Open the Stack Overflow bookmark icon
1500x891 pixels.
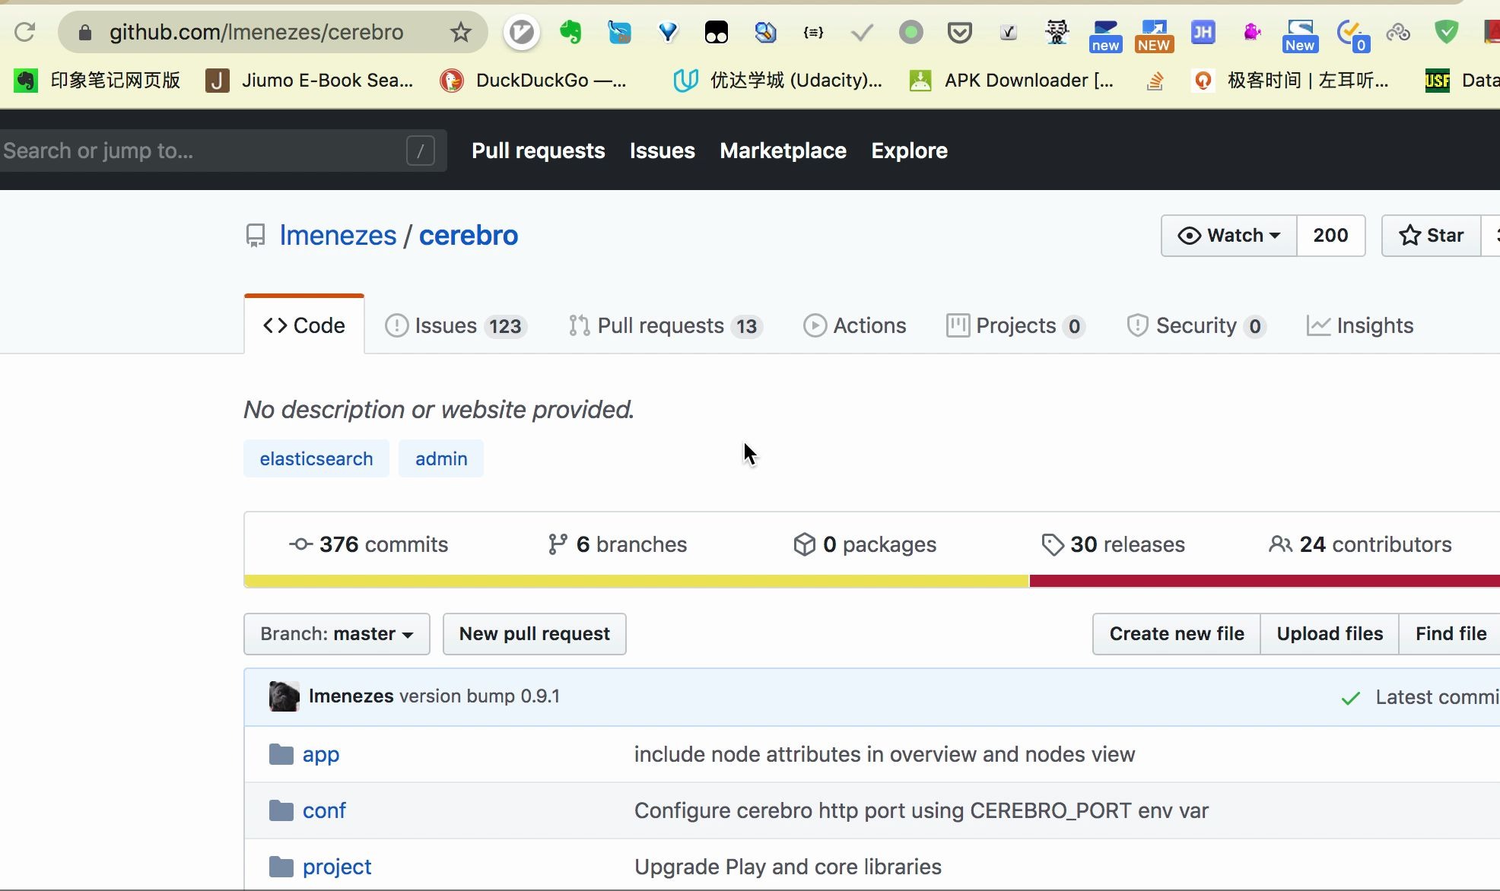(x=1155, y=80)
